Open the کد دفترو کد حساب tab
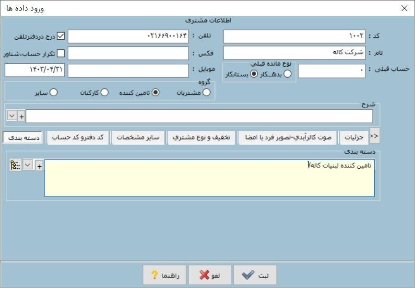This screenshot has height=288, width=415. click(x=78, y=137)
